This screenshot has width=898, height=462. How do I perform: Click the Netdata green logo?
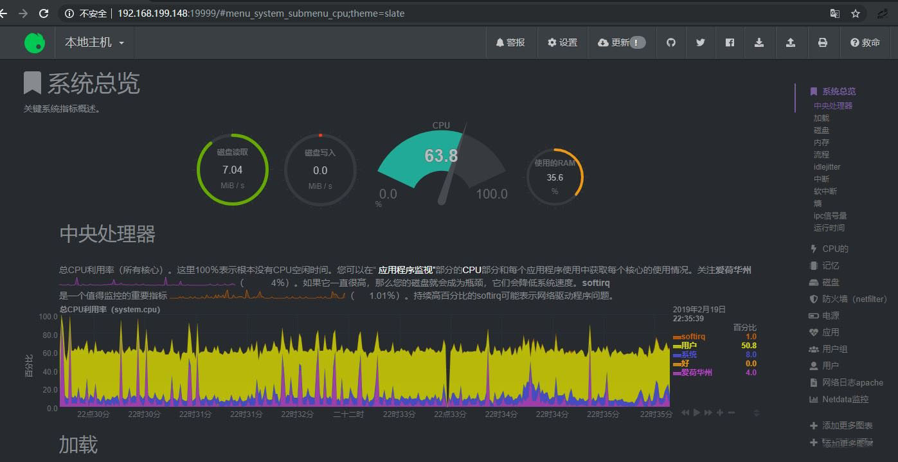click(x=35, y=42)
